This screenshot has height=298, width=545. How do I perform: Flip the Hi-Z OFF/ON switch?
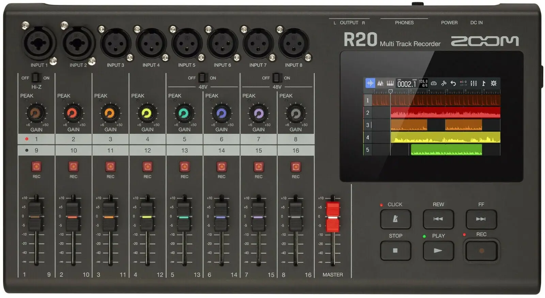click(36, 78)
